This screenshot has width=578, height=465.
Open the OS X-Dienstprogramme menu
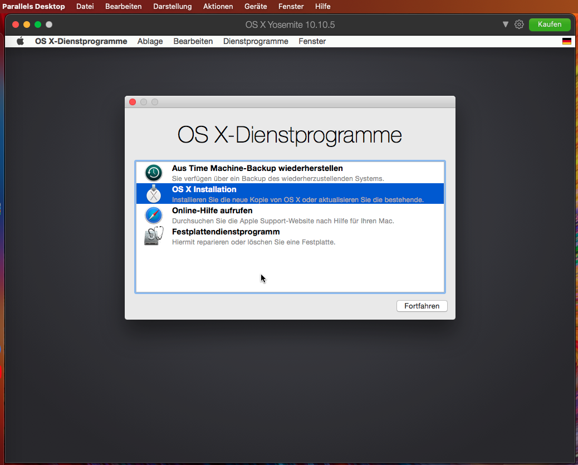pos(81,41)
